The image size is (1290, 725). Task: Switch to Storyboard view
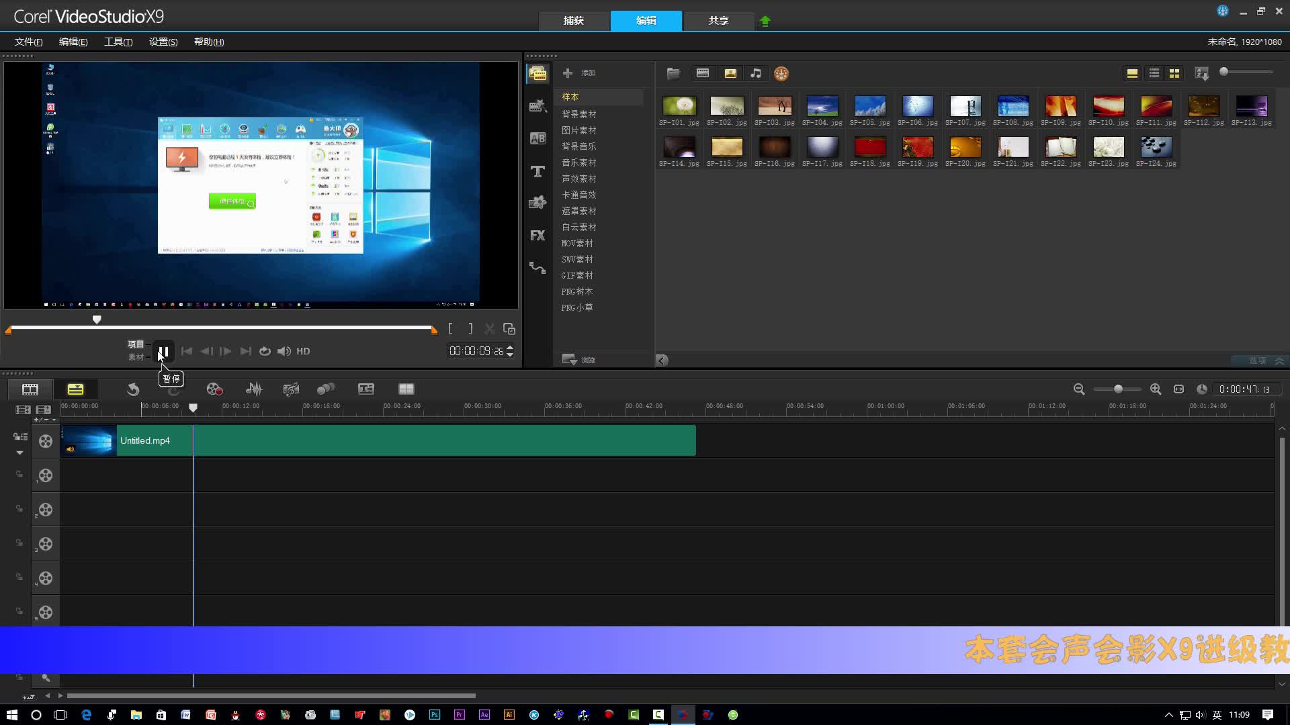coord(30,389)
